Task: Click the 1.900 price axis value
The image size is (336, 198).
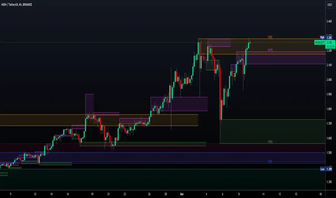Action: [329, 94]
